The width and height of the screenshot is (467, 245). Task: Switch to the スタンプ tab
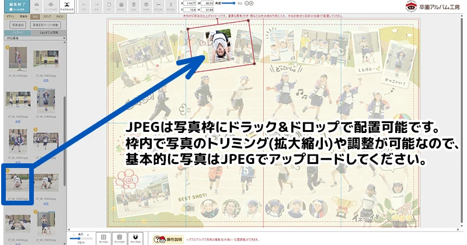47,17
